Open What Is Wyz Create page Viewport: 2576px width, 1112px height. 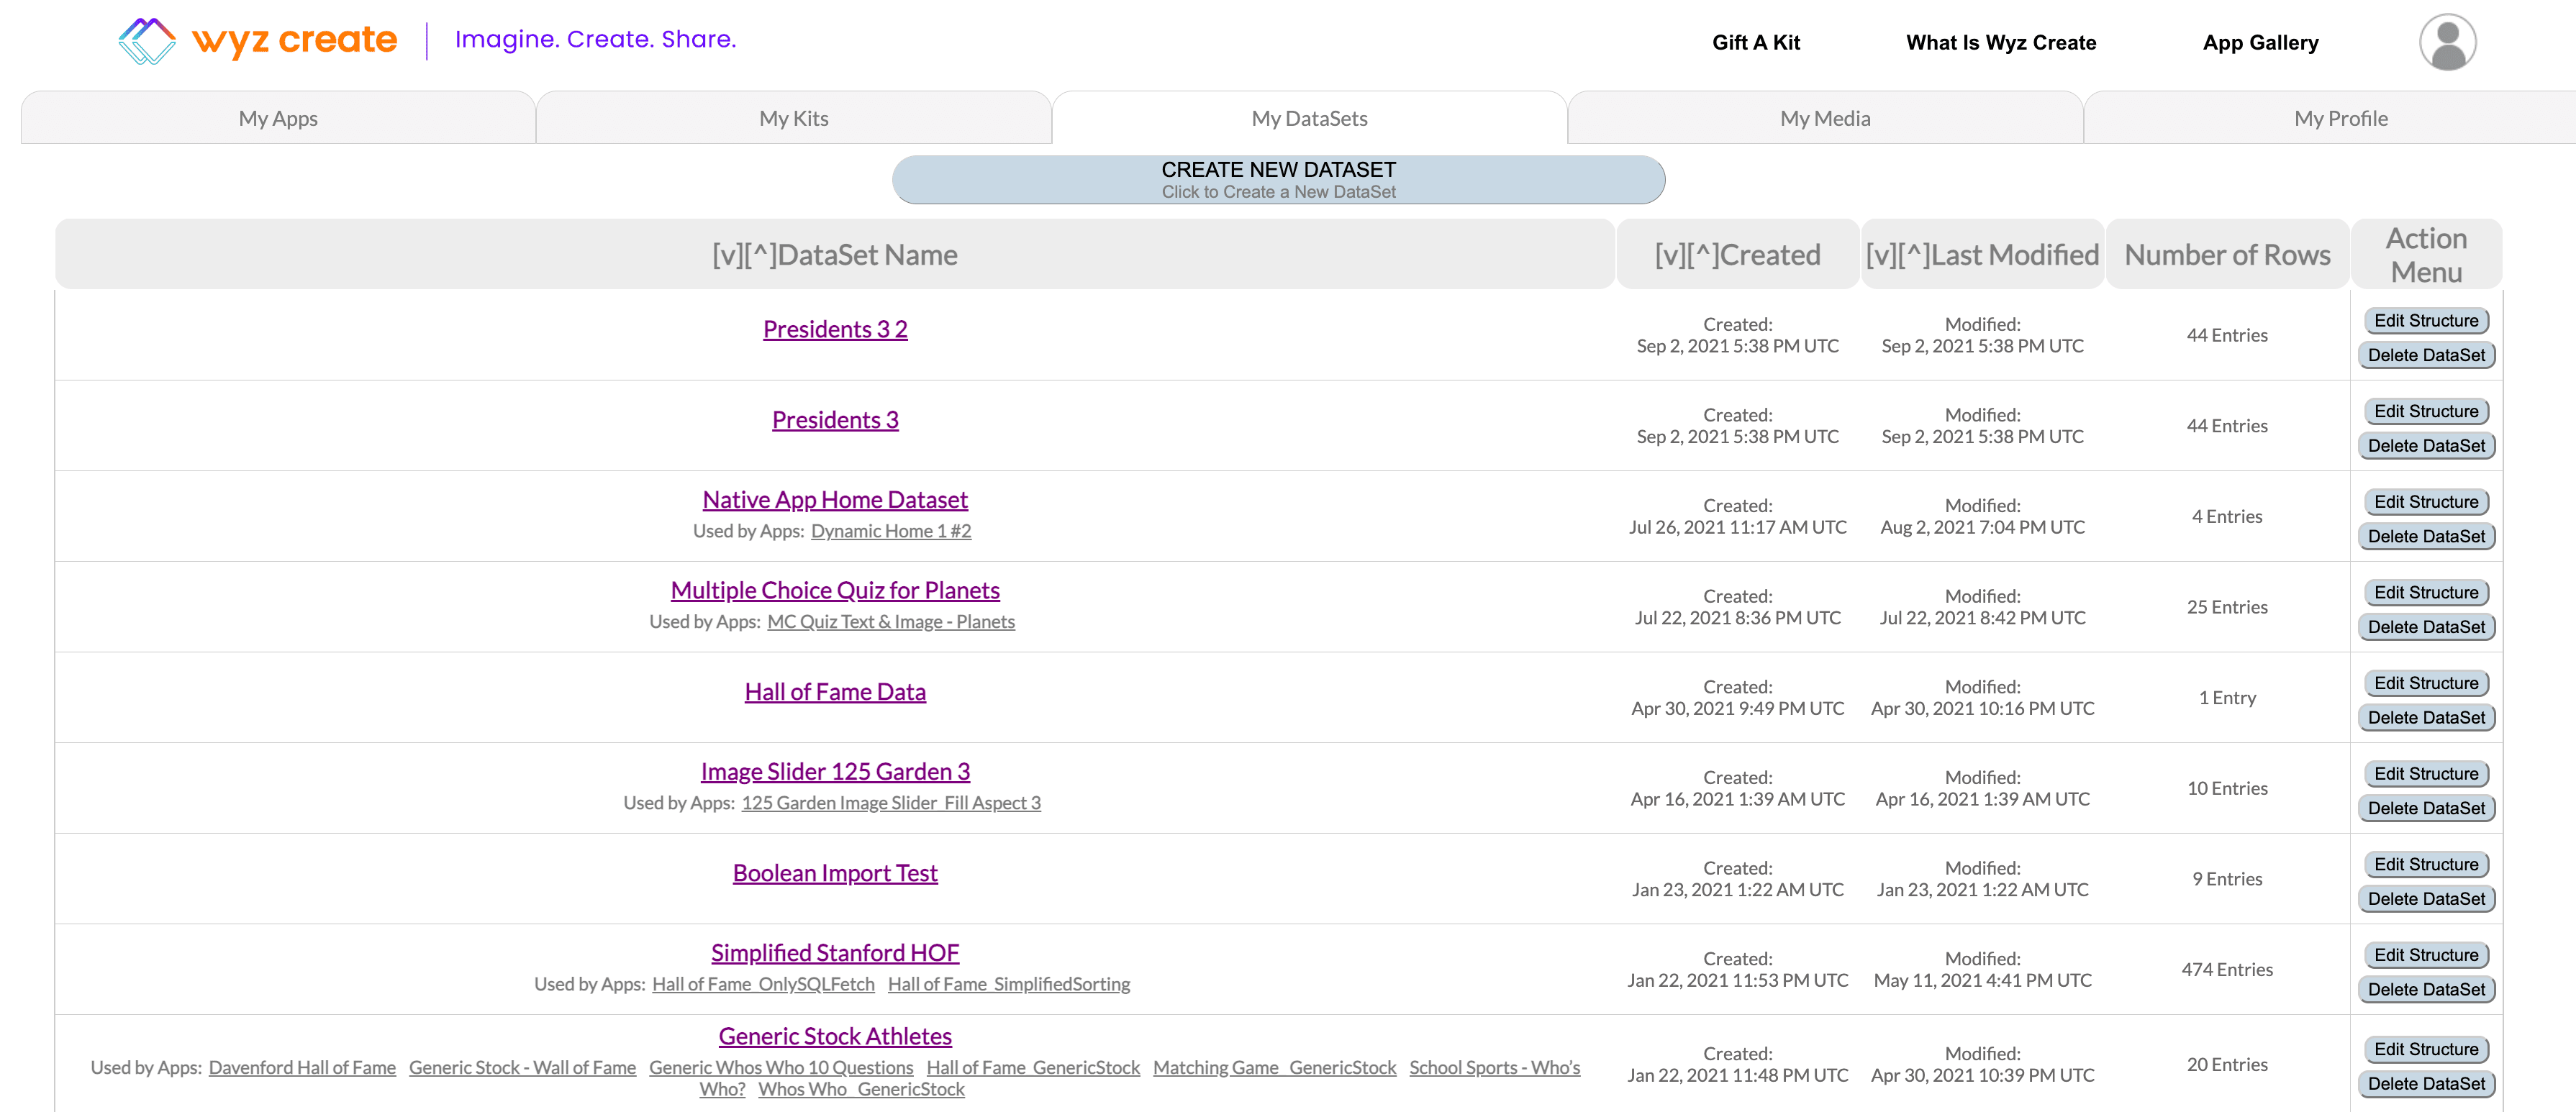[2000, 42]
